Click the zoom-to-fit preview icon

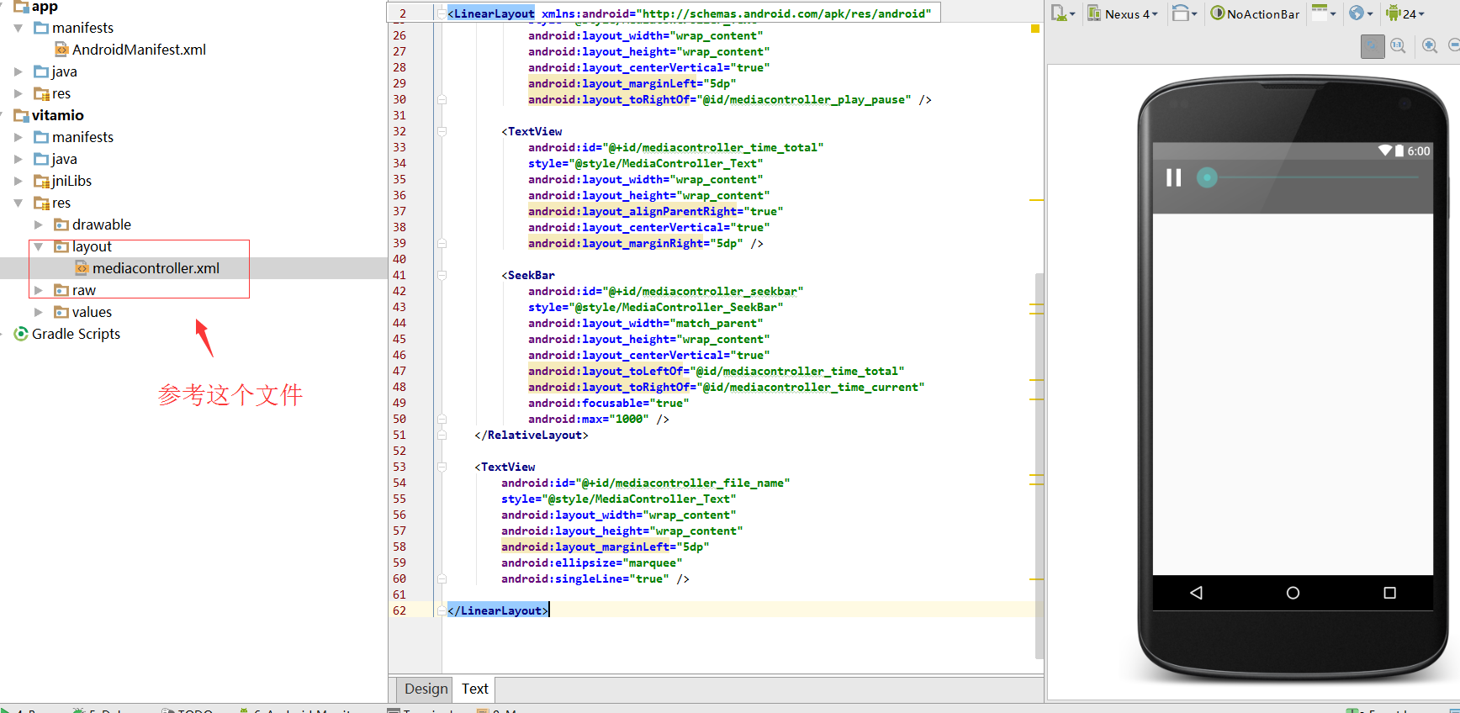click(x=1373, y=46)
